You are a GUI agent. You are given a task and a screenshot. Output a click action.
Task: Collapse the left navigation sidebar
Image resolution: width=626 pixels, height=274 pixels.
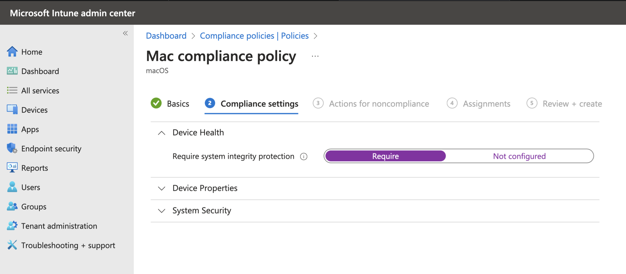(x=125, y=33)
